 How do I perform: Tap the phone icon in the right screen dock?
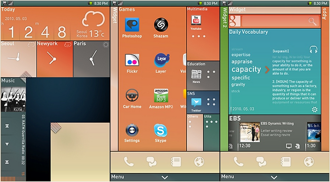[239, 161]
